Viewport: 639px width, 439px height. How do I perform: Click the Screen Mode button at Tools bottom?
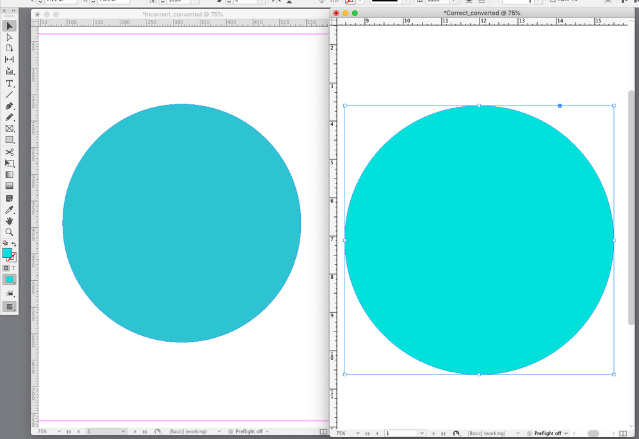click(x=10, y=307)
